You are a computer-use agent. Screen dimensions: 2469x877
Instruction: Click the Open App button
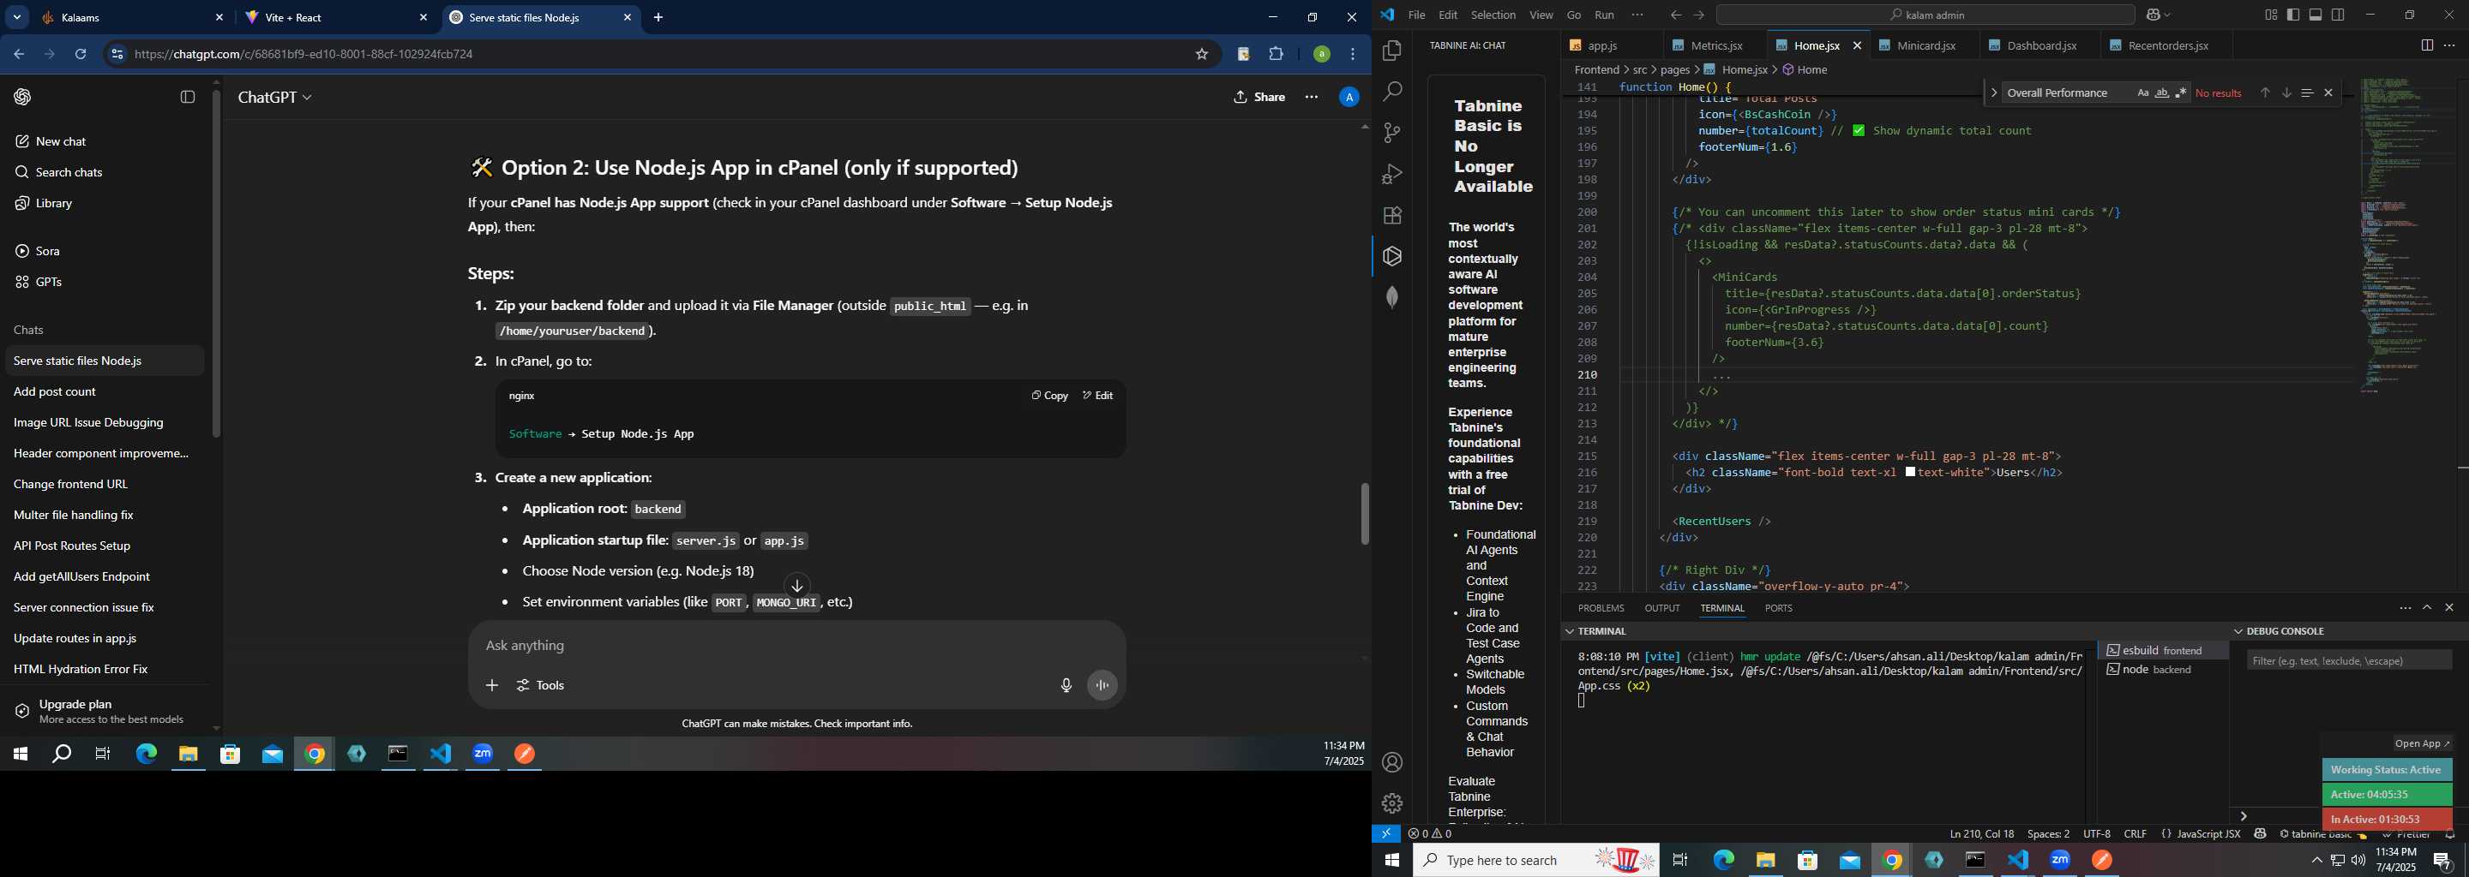[x=2422, y=744]
